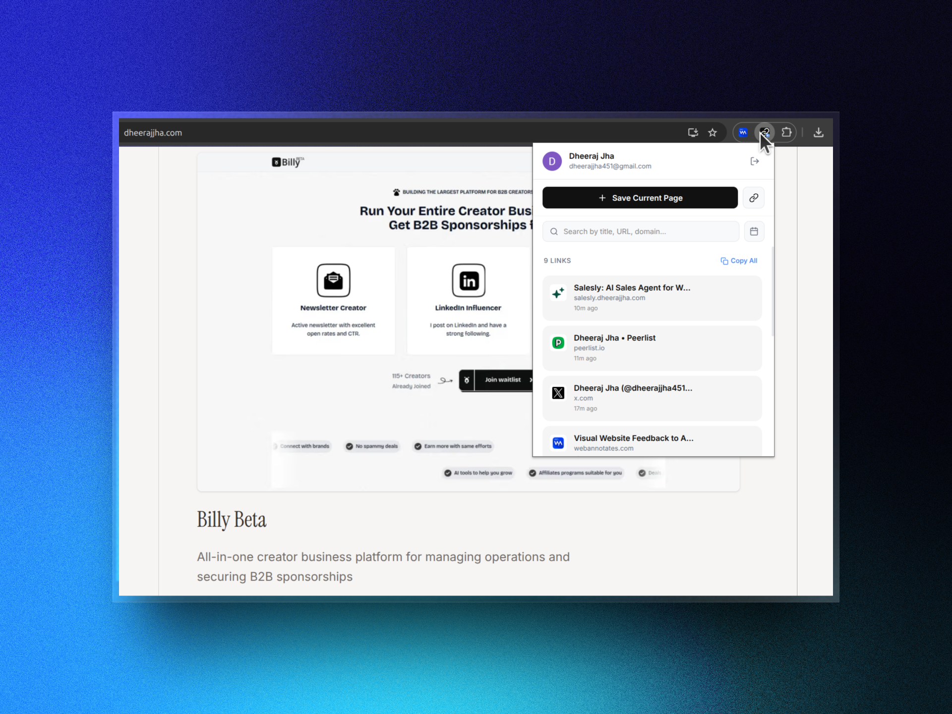Click the LinkedIn Influencer icon
The image size is (952, 714).
pos(469,280)
